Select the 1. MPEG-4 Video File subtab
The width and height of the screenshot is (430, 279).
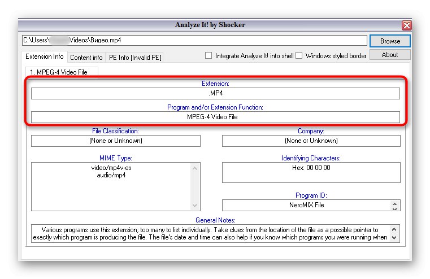point(62,72)
